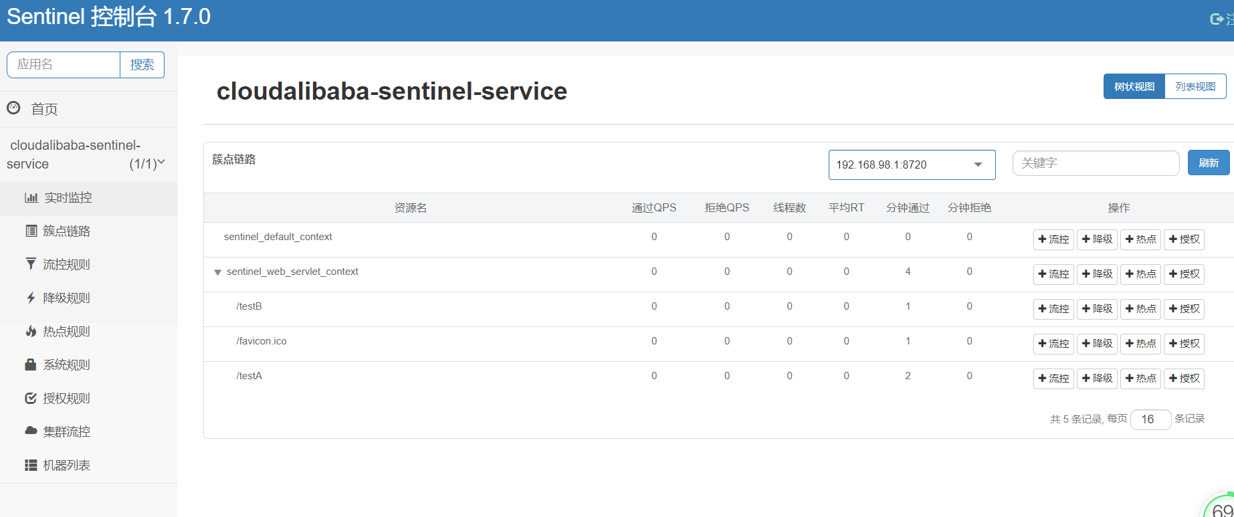1234x517 pixels.
Task: Select the /favicon.ico resource name
Action: (261, 341)
